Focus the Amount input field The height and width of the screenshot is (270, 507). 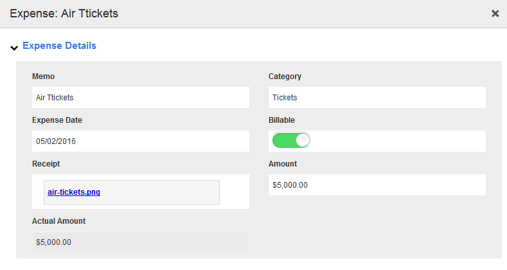pyautogui.click(x=377, y=185)
